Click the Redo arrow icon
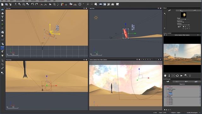The height and width of the screenshot is (114, 202). coord(37,4)
